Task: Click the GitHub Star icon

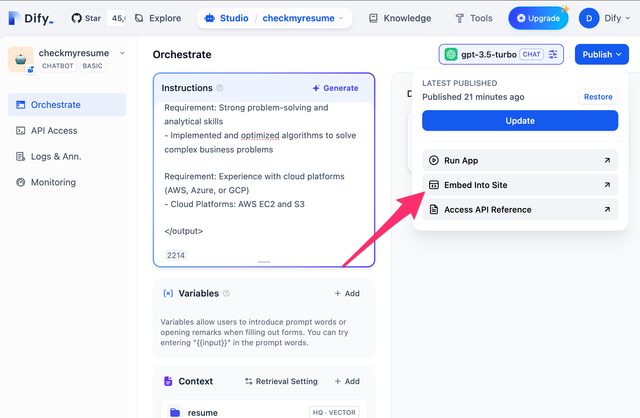Action: point(77,18)
